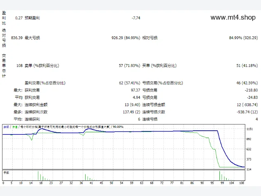Click the 1151 y-axis value

250,129
